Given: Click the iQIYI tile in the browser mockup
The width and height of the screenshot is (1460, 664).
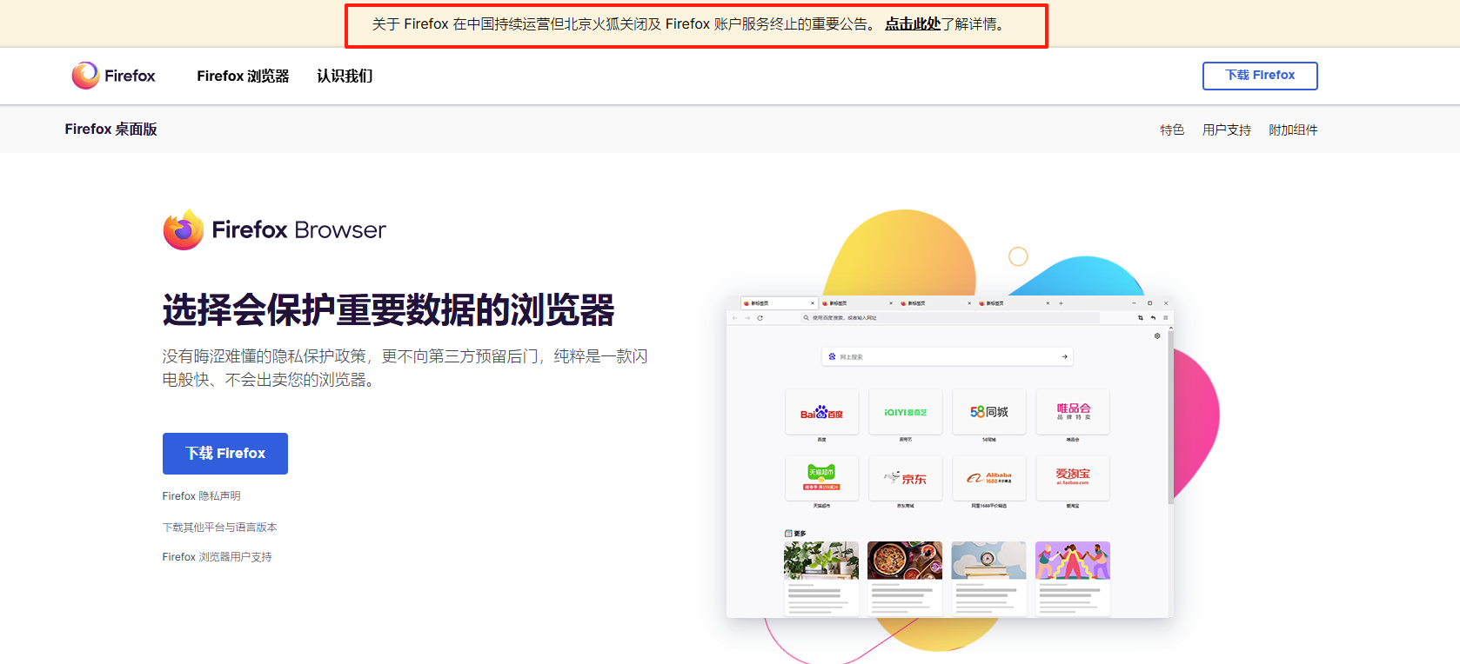Looking at the screenshot, I should 905,412.
